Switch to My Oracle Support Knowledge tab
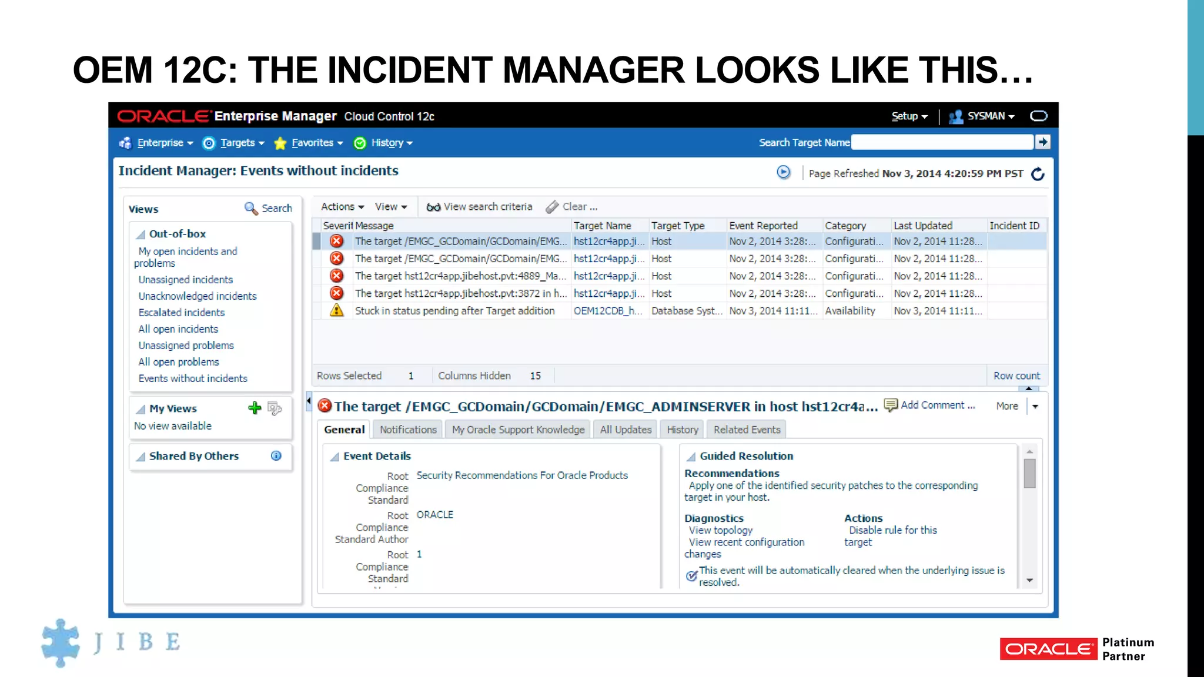1204x677 pixels. pyautogui.click(x=518, y=430)
